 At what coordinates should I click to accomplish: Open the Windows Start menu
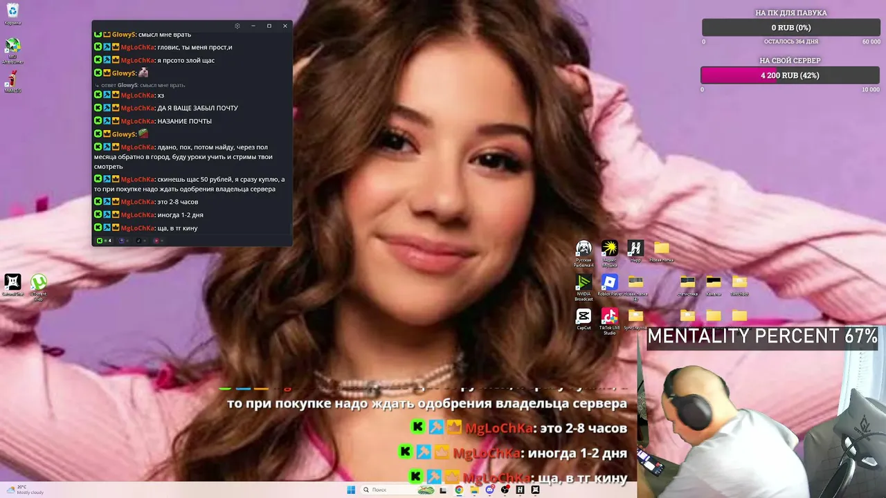[351, 490]
